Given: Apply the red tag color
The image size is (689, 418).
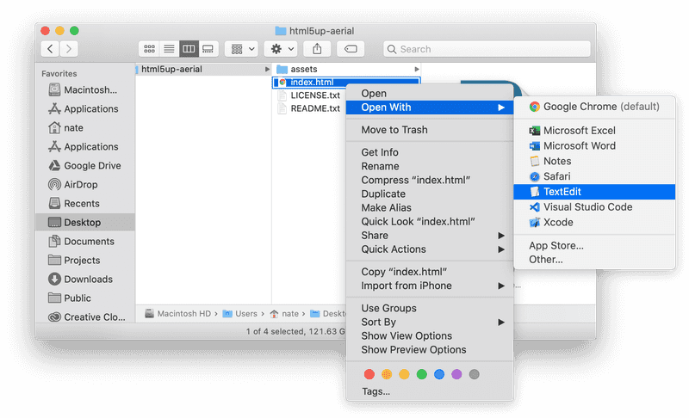Looking at the screenshot, I should click(369, 374).
